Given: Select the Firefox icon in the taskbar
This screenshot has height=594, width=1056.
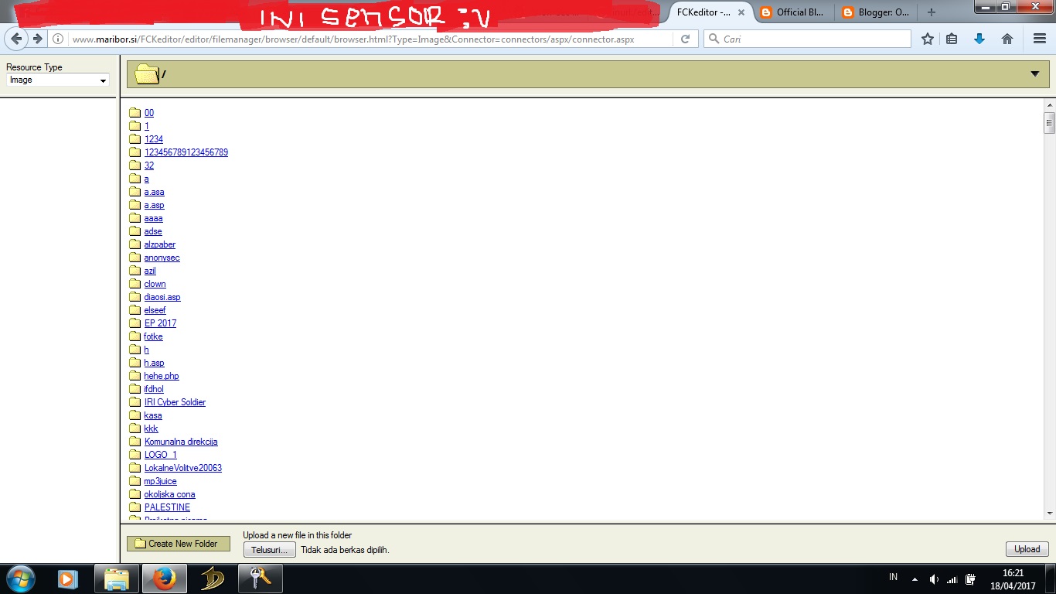Looking at the screenshot, I should 164,578.
